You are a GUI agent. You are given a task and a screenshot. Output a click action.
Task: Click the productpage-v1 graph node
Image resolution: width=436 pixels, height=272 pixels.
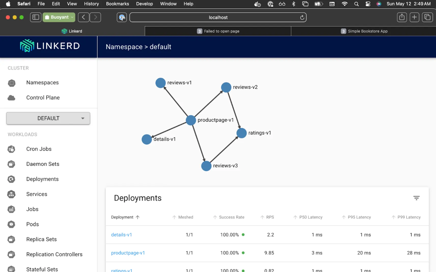[x=191, y=120]
